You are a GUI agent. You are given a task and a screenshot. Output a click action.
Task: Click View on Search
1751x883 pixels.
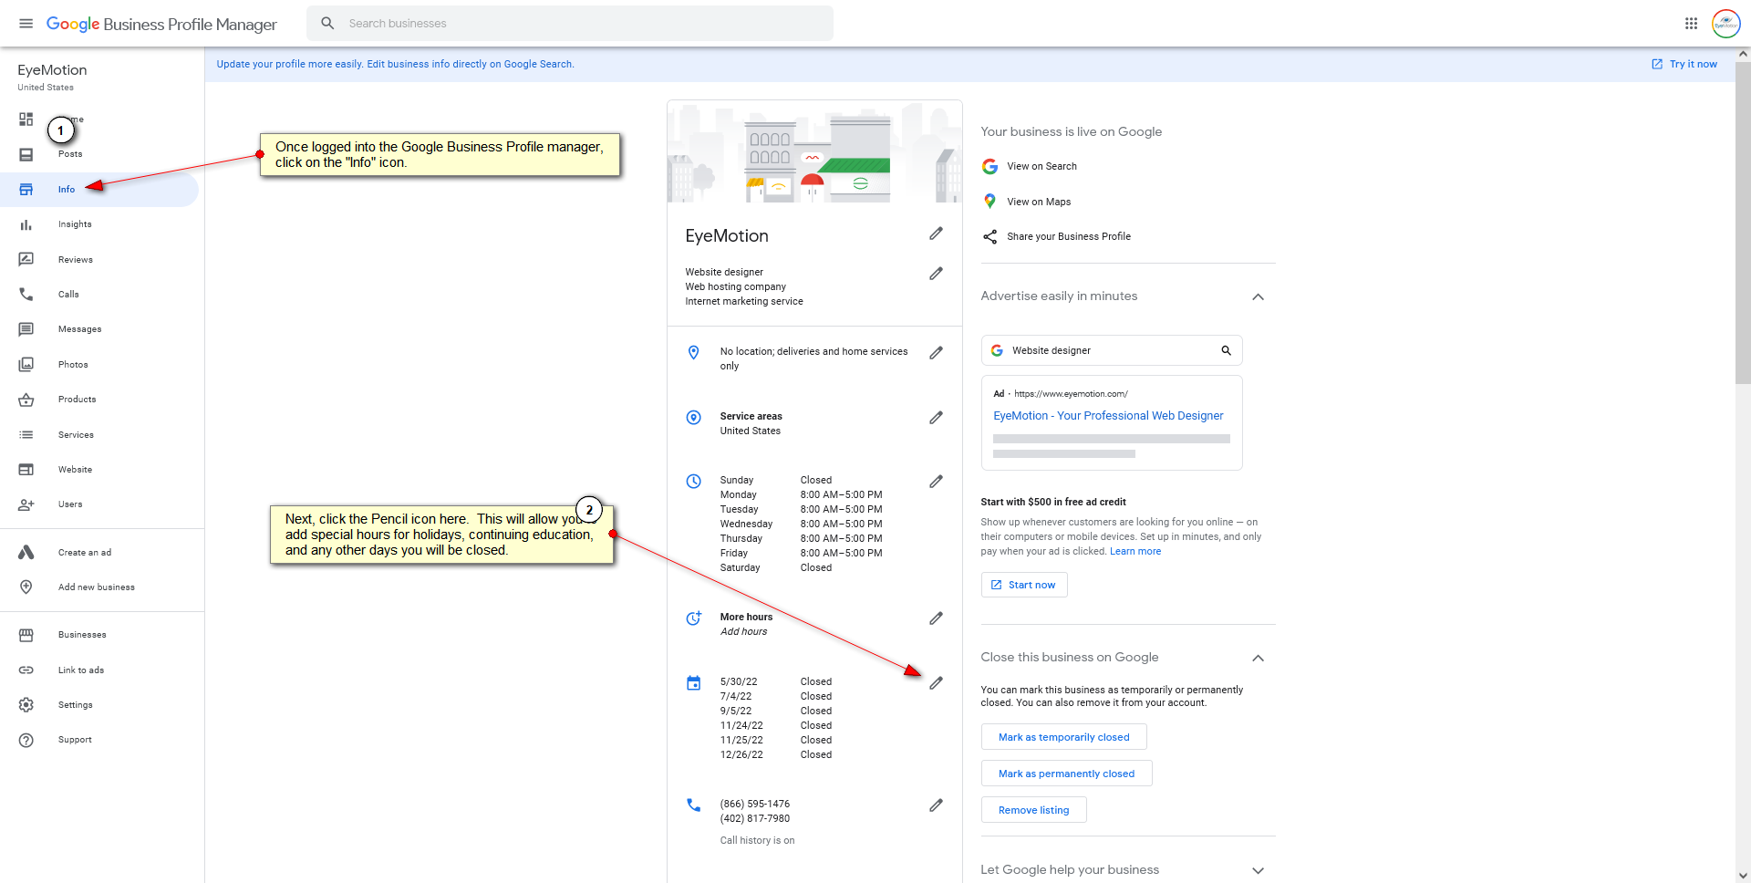(1041, 167)
